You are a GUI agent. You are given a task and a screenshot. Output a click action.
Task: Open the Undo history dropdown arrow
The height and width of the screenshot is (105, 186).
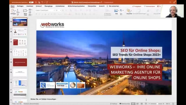point(44,2)
